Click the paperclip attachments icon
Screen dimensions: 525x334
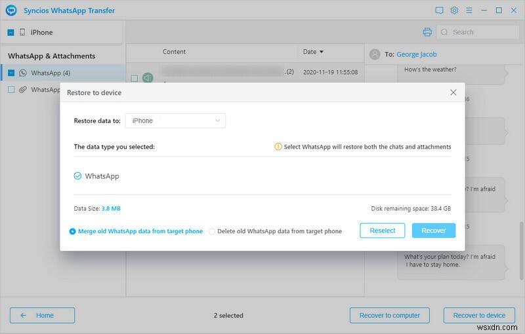[x=23, y=90]
